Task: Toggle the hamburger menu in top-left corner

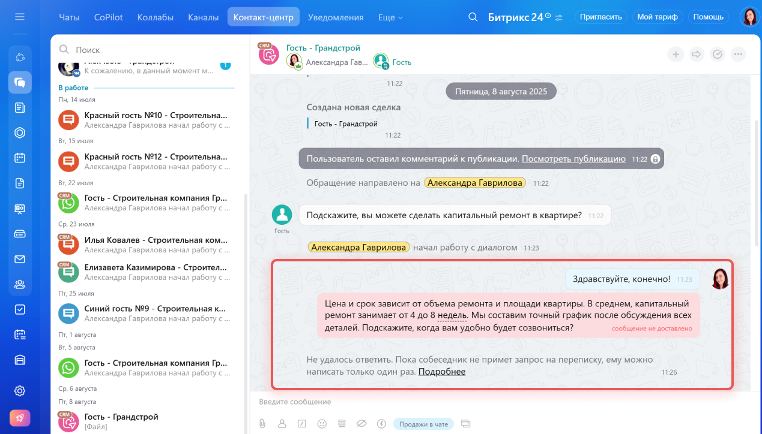Action: (20, 17)
